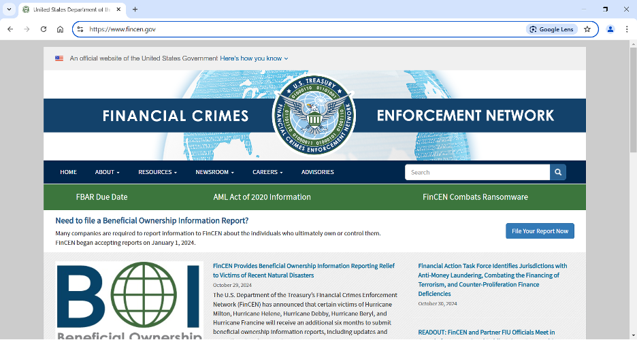The height and width of the screenshot is (340, 637).
Task: Click the Google Lens button
Action: 552,29
